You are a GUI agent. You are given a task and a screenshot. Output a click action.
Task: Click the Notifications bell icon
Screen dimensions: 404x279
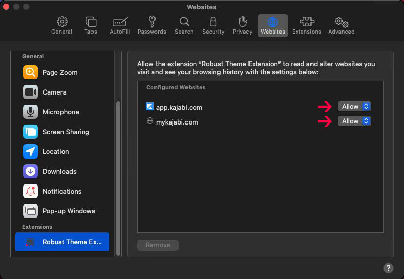[x=30, y=191]
